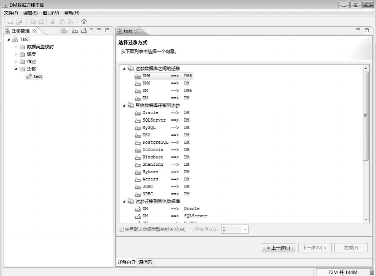The width and height of the screenshot is (376, 276).
Task: Click the export icon in 迁移管理 panel toolbar
Action: coord(84,31)
